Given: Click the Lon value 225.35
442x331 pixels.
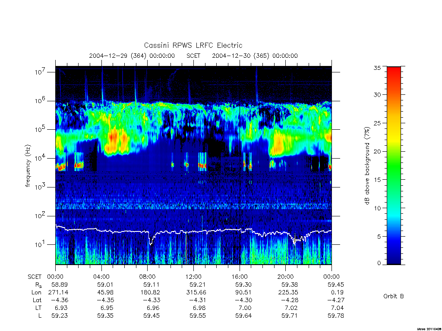Looking at the screenshot, I should (288, 293).
